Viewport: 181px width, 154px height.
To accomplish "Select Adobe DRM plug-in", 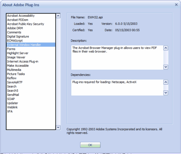I will (31, 28).
